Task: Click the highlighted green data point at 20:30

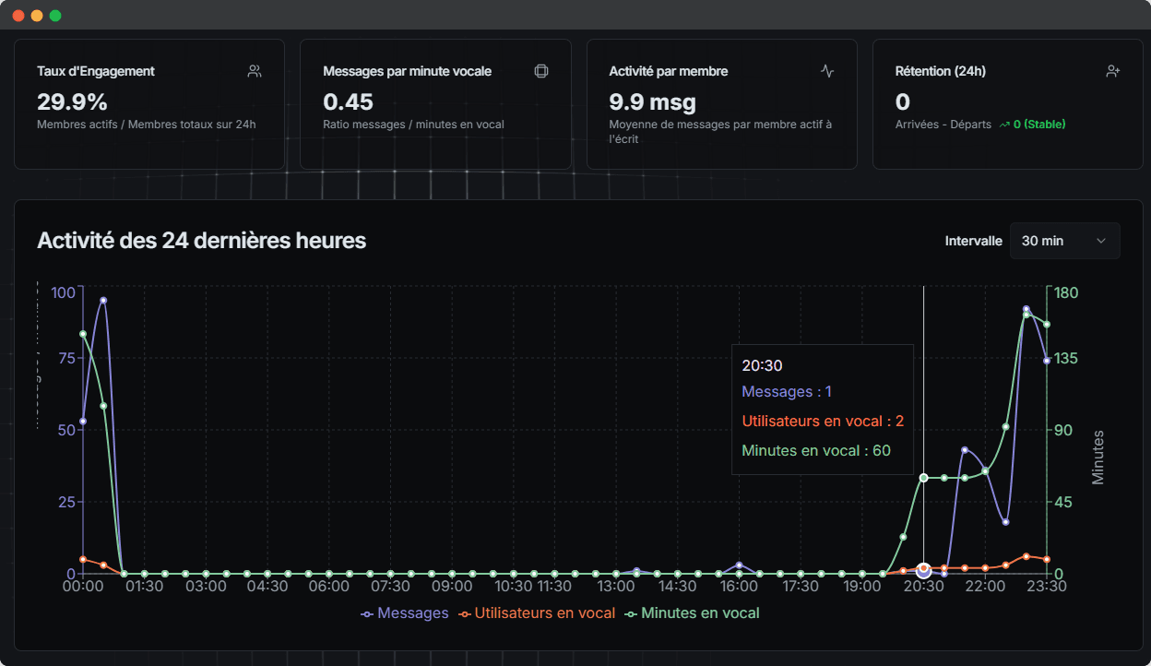Action: [x=923, y=477]
